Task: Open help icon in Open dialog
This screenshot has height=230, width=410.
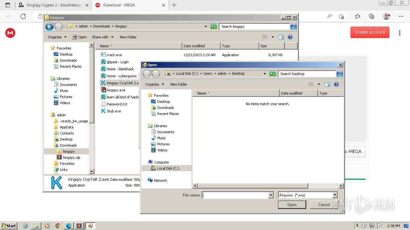Action: tap(336, 84)
